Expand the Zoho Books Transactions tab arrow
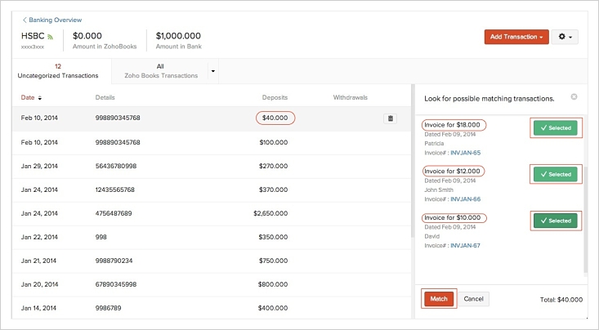Viewport: 599px width, 330px height. [213, 71]
